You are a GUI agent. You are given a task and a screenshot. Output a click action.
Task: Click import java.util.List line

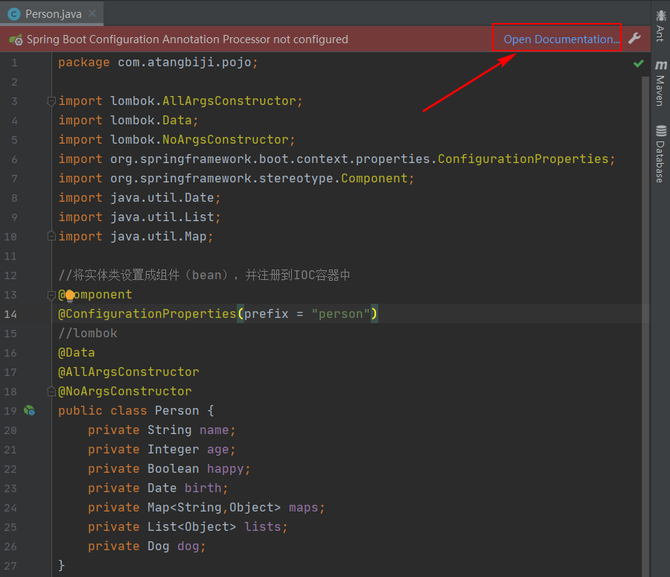pyautogui.click(x=139, y=217)
